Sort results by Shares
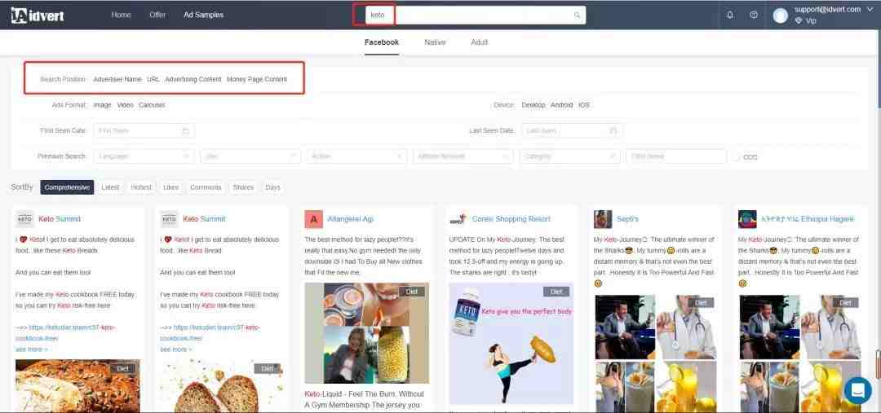 [243, 187]
